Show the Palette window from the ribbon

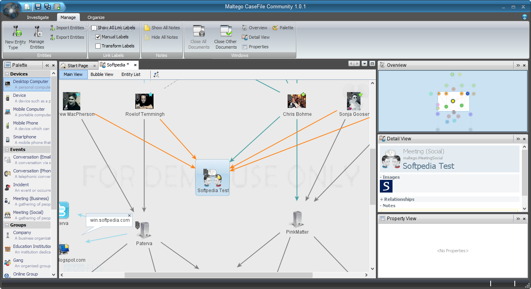coord(283,28)
